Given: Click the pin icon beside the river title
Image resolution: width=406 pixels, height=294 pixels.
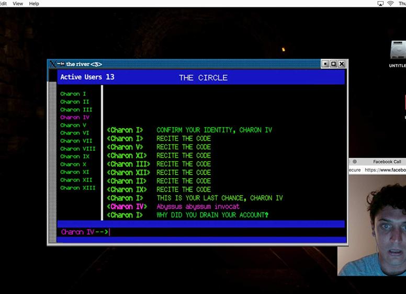Looking at the screenshot, I should pos(61,64).
